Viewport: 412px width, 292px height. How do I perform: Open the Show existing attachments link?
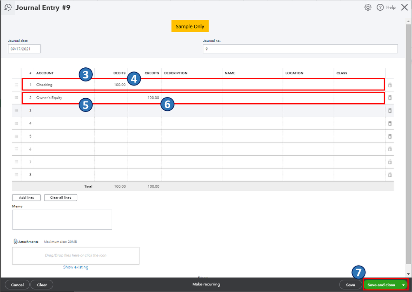[75, 267]
